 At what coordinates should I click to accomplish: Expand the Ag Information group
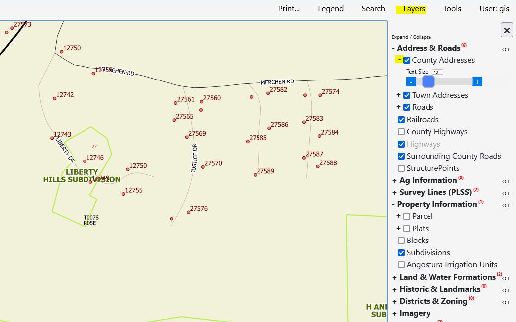coord(394,181)
